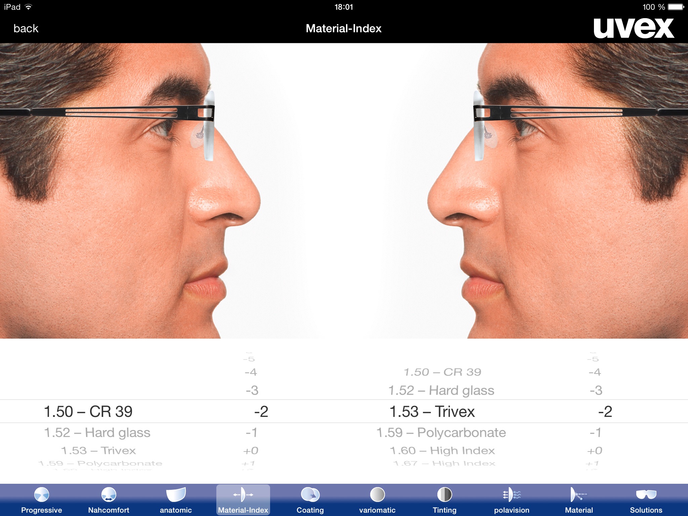Select the Progressive tab icon

coord(41,493)
